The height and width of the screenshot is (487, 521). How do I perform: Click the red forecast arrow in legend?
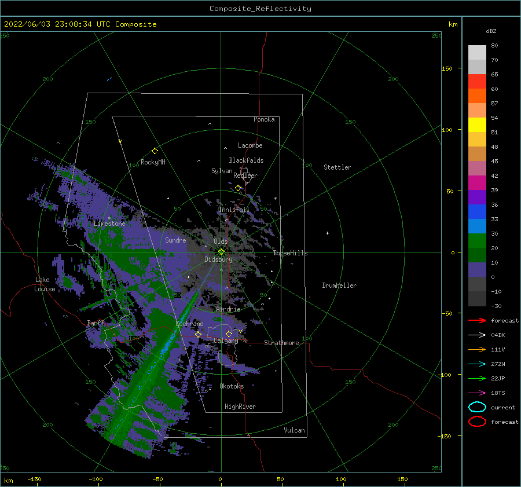[477, 320]
